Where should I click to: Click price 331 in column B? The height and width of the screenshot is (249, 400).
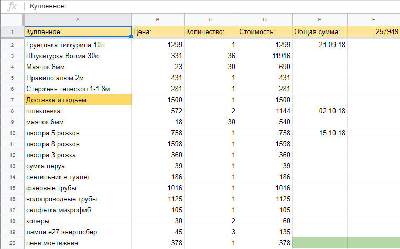[x=158, y=56]
